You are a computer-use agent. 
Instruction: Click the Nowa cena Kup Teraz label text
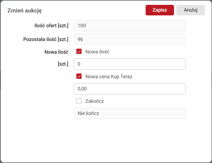(109, 76)
